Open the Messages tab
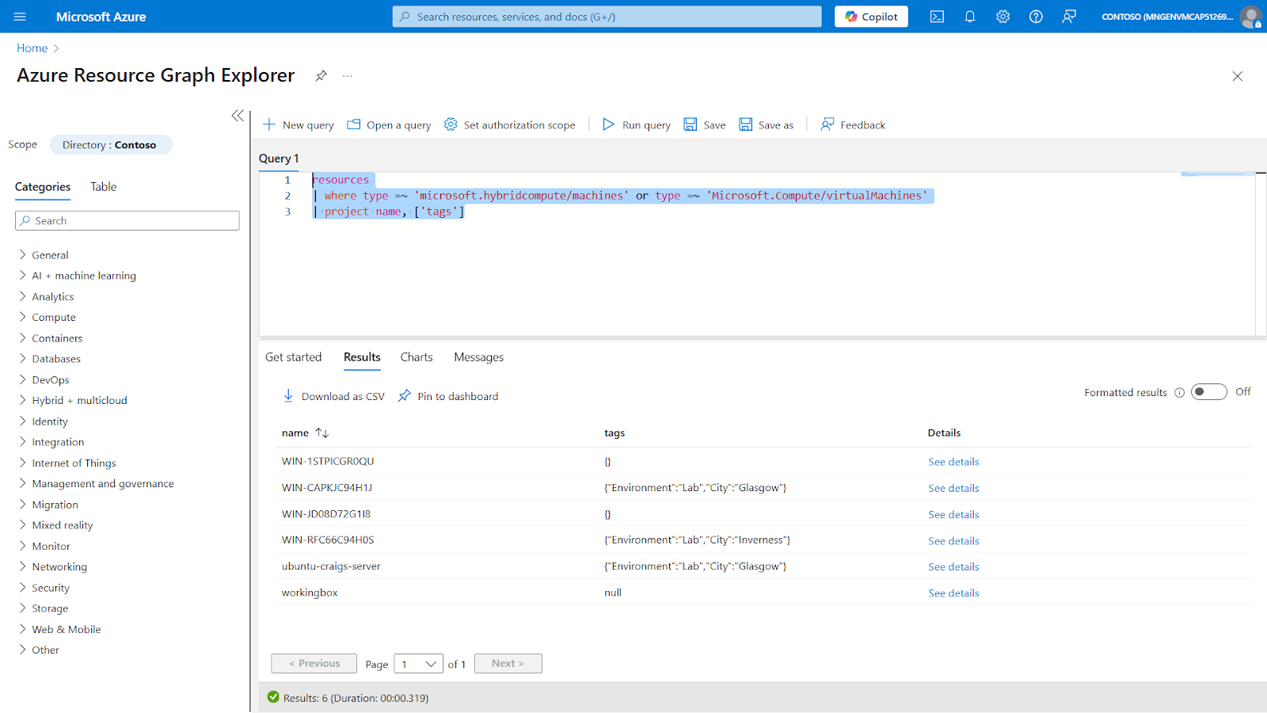 (x=479, y=357)
